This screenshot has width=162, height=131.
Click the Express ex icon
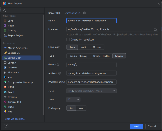(x=5, y=97)
